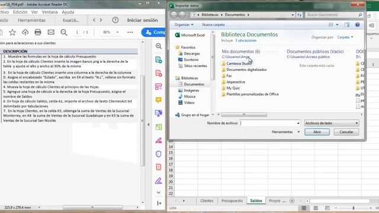This screenshot has width=379, height=213.
Task: Open address bar history dropdown in dialog
Action: coord(293,15)
